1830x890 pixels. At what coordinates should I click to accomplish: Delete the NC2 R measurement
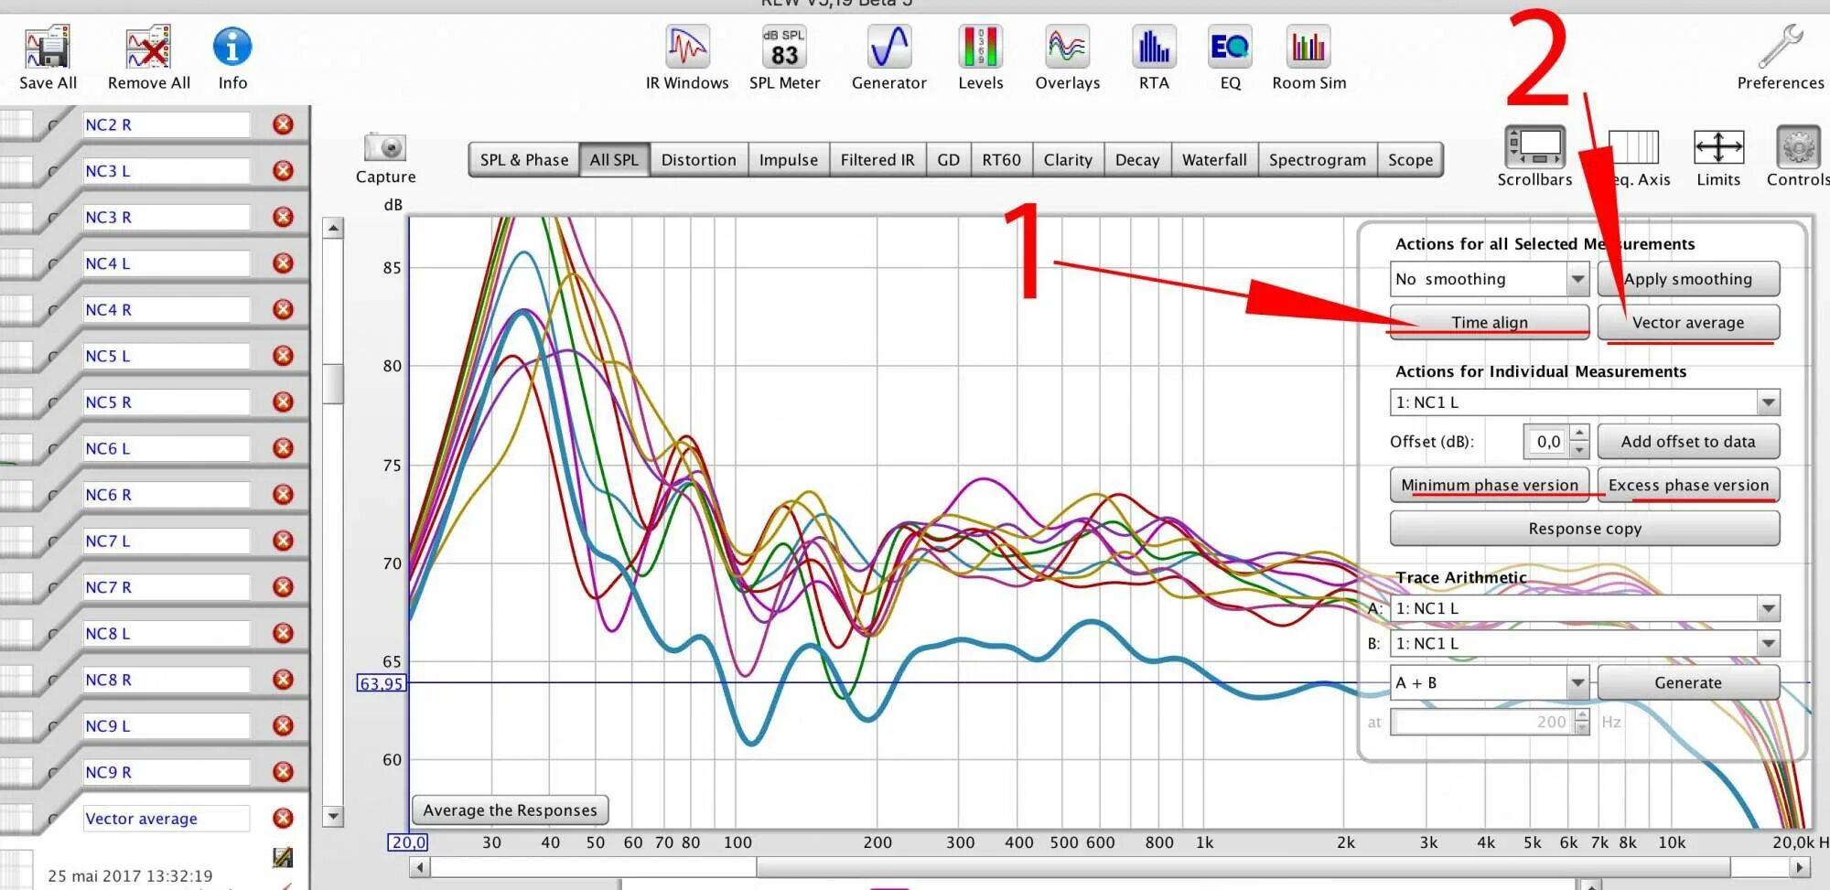point(284,124)
